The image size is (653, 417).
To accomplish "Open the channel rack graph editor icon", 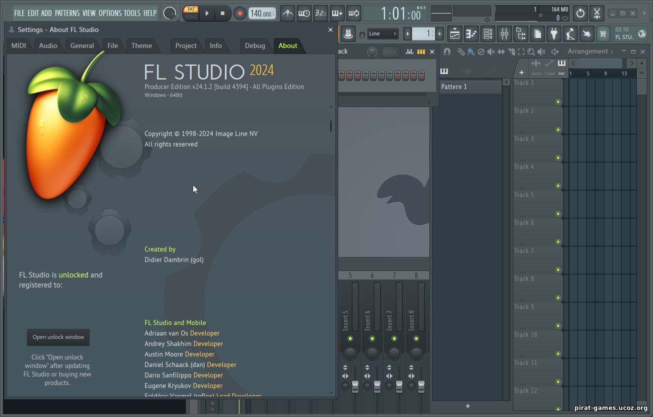I will [410, 51].
